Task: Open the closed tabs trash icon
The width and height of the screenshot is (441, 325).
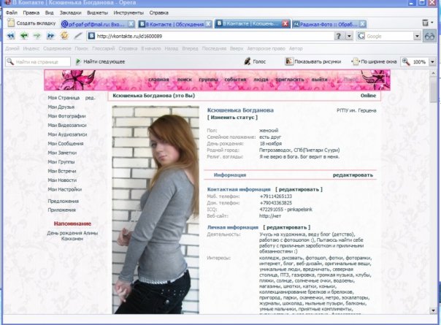Action: pos(425,23)
